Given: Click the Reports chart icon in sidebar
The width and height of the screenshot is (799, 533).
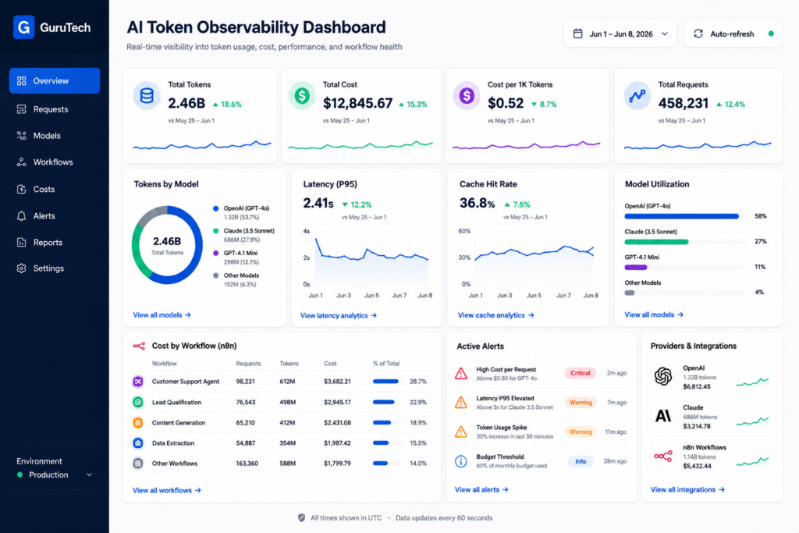Looking at the screenshot, I should pos(21,243).
